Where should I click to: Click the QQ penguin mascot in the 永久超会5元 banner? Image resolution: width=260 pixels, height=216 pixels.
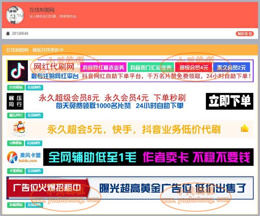click(x=19, y=129)
